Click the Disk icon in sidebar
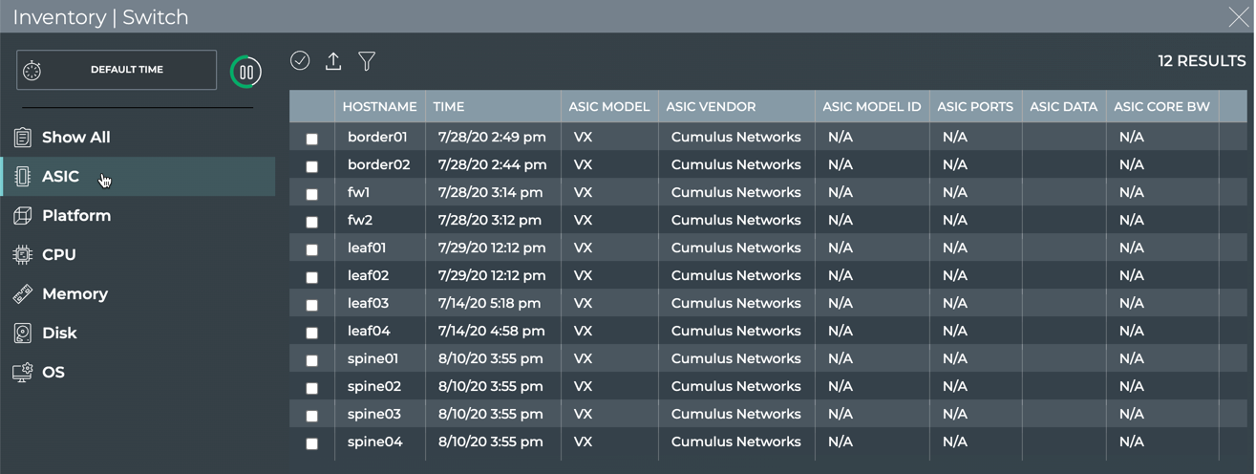The height and width of the screenshot is (474, 1256). coord(22,334)
